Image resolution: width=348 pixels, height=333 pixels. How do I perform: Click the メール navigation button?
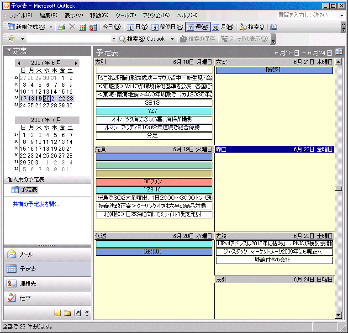[26, 254]
